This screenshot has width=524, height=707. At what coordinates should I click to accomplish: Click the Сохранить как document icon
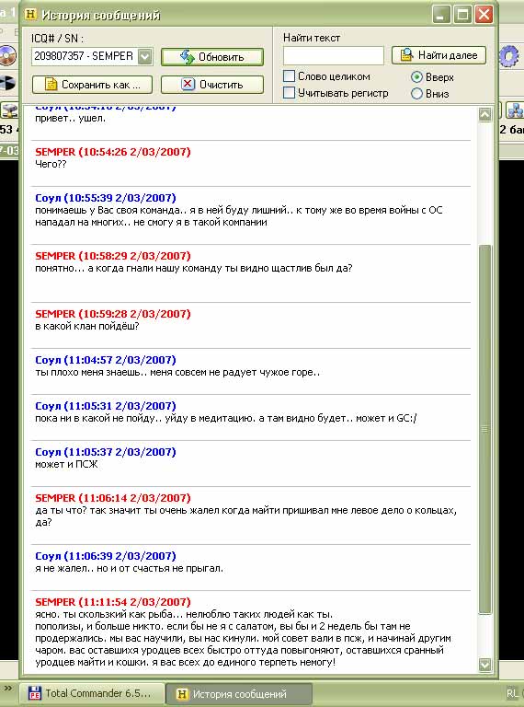click(x=51, y=85)
